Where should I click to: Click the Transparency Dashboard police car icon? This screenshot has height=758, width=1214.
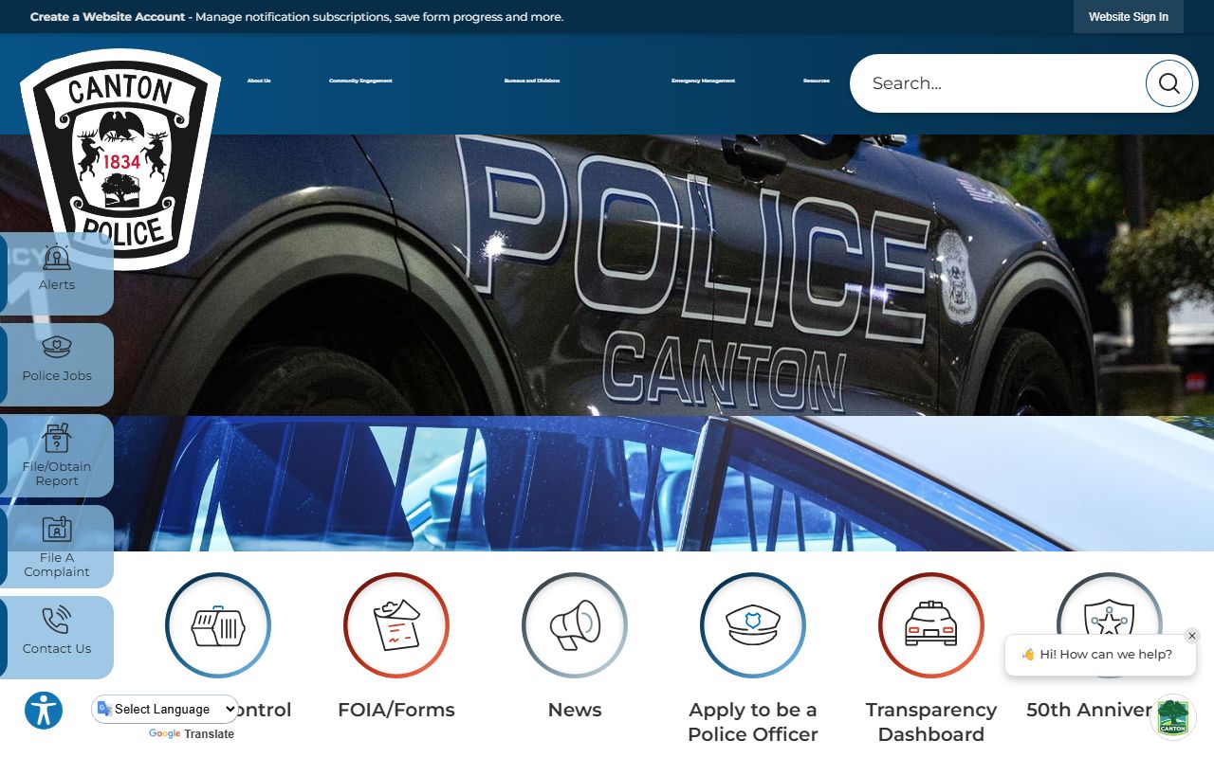point(931,625)
